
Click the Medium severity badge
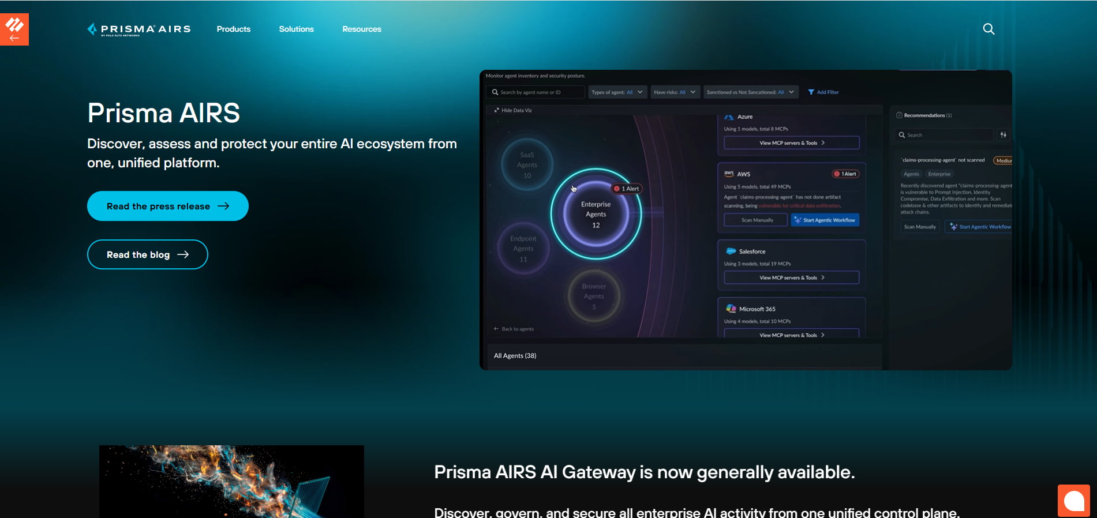pyautogui.click(x=1003, y=160)
